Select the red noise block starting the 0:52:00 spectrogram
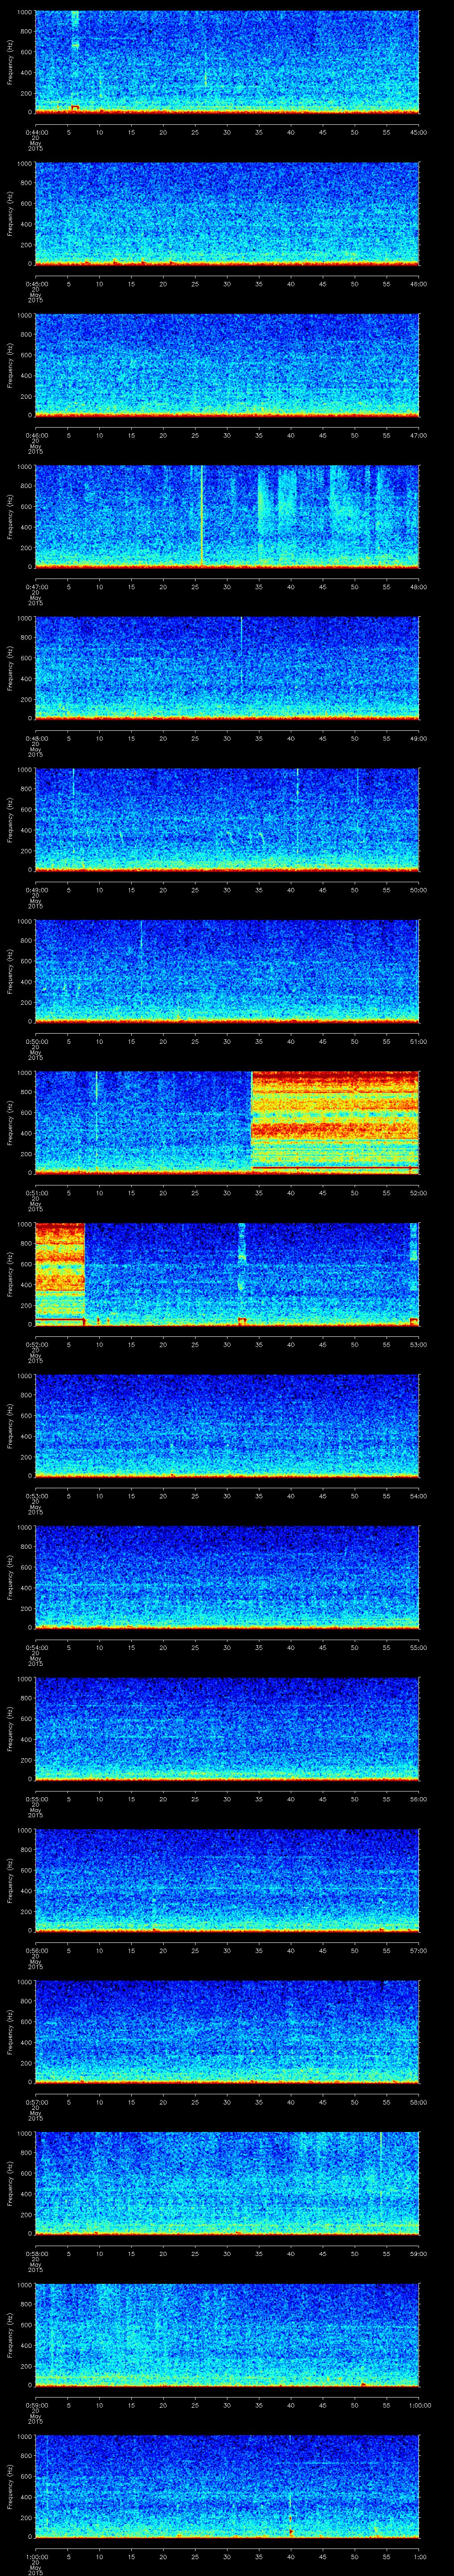This screenshot has width=454, height=2576. tap(60, 1273)
